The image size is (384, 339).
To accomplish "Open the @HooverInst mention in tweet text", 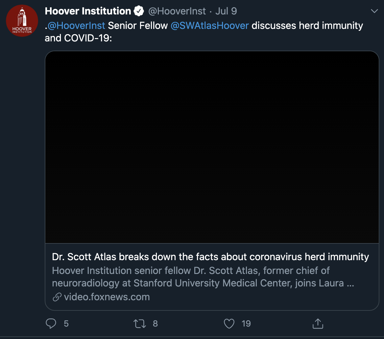I will (x=76, y=26).
